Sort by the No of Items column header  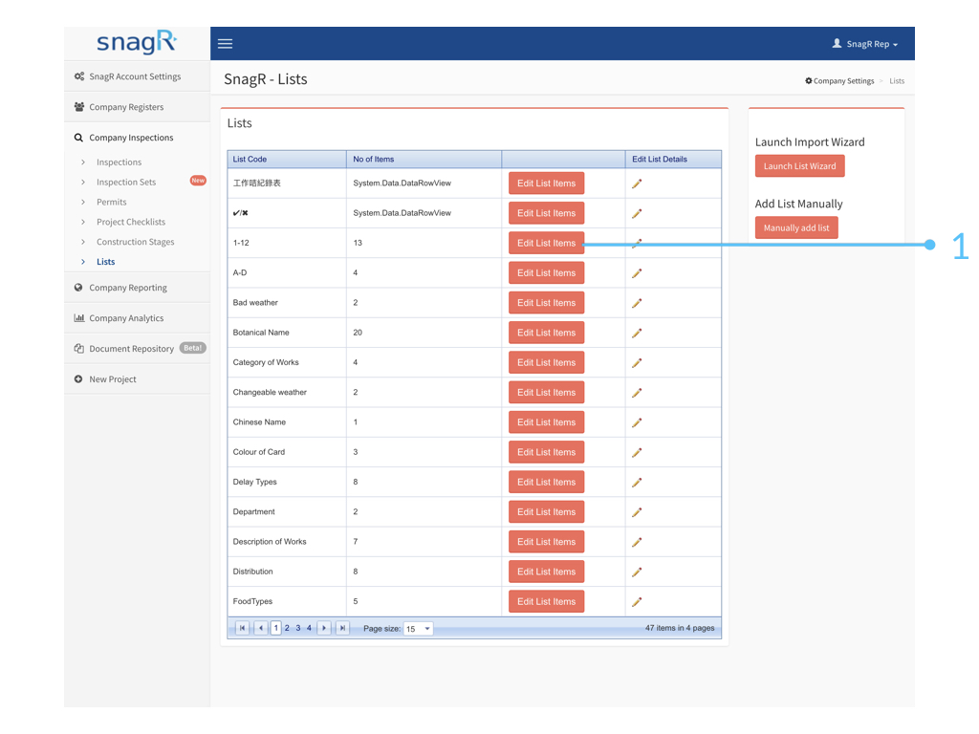pyautogui.click(x=374, y=160)
